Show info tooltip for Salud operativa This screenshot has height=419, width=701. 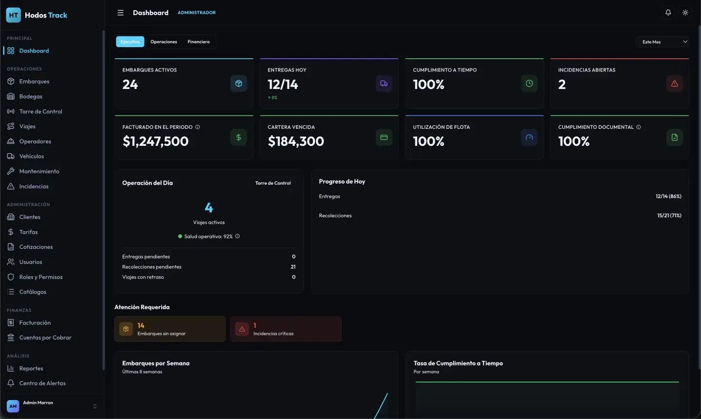tap(238, 236)
